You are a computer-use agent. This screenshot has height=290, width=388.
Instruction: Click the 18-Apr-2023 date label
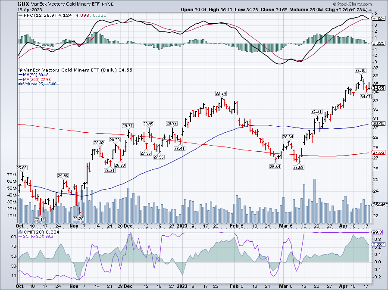(30, 10)
